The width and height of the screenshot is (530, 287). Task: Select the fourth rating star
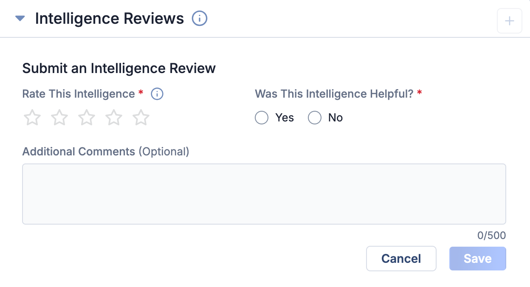(113, 118)
